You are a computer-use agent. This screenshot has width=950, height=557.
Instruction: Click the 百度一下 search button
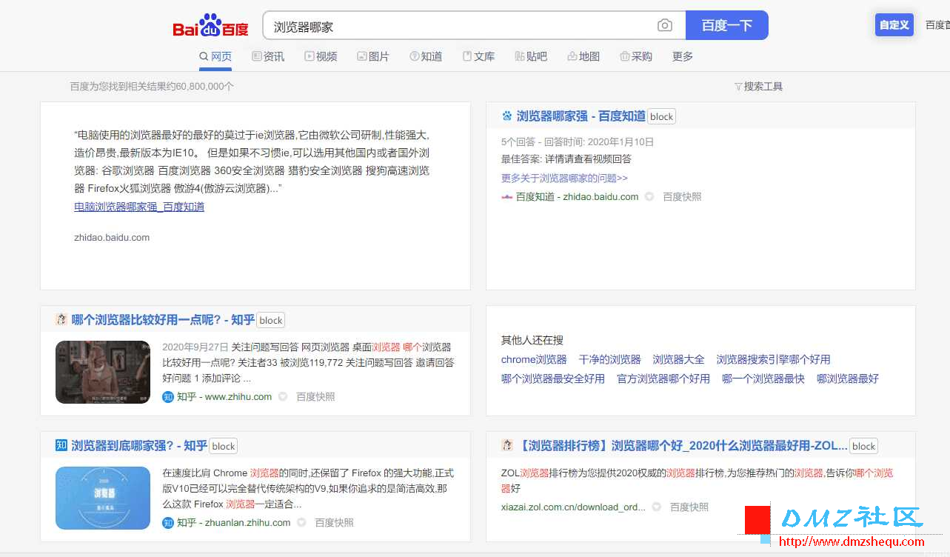pyautogui.click(x=727, y=25)
